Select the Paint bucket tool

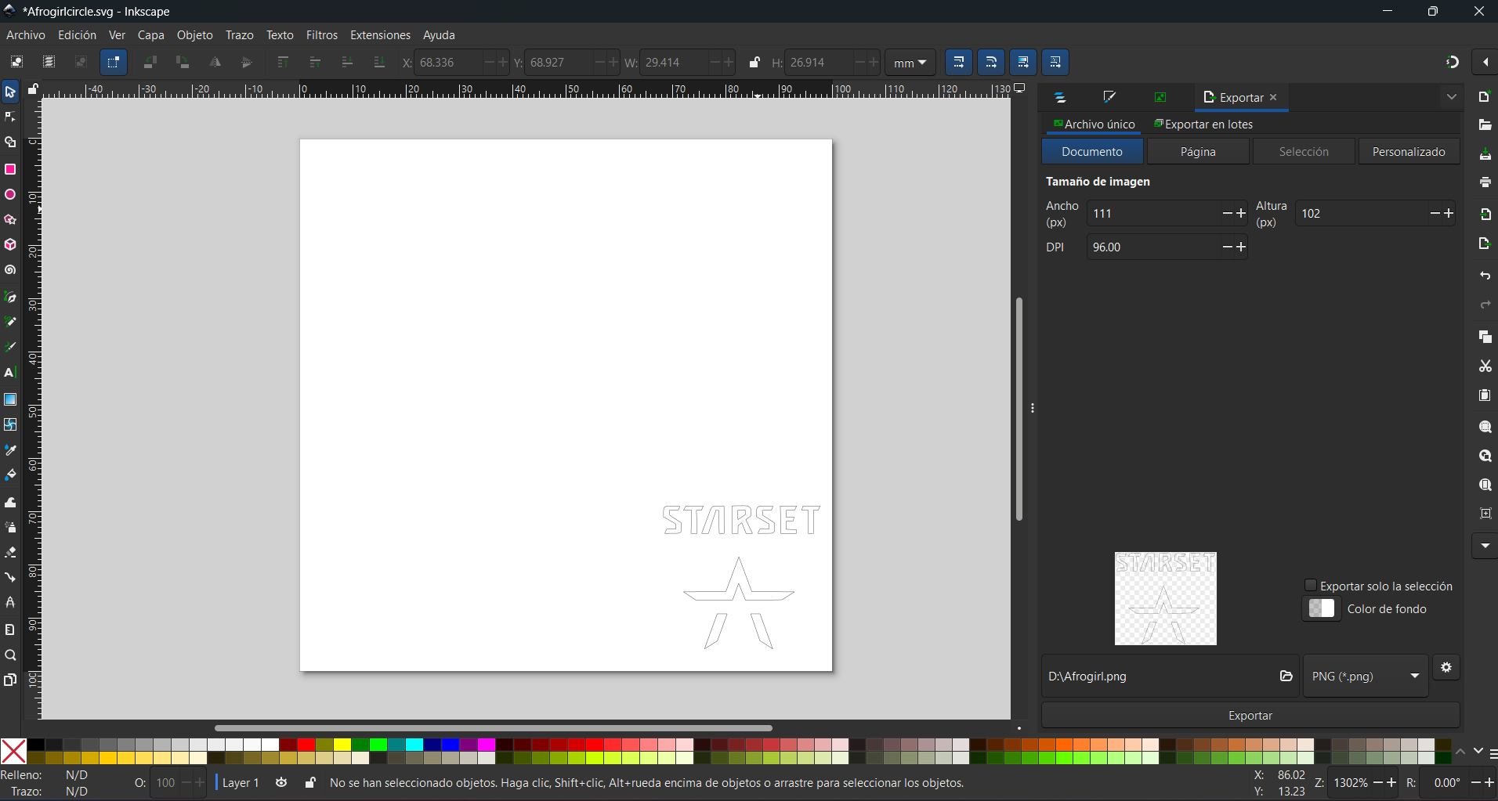[x=10, y=475]
